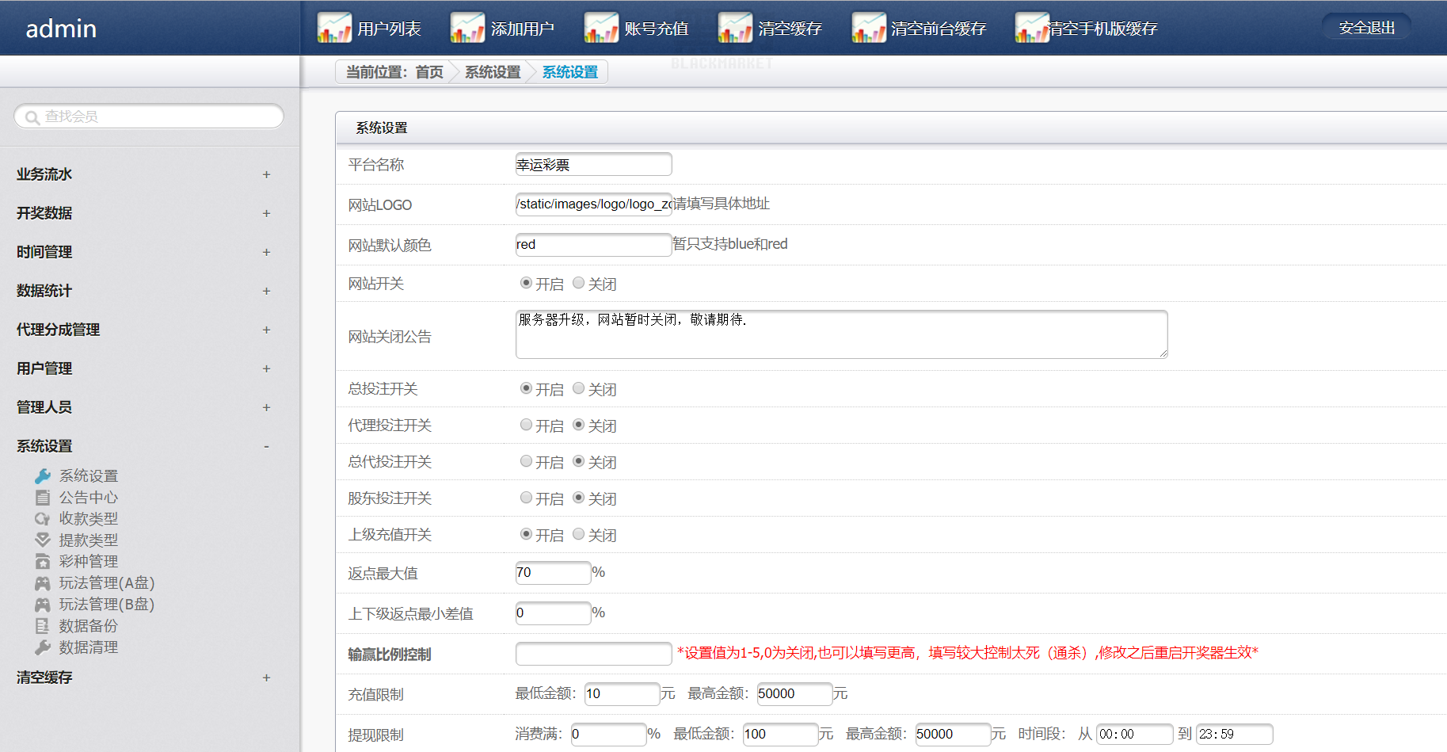Click the gamepad icon for 玩法管理(A盘)
The image size is (1447, 752).
43,583
